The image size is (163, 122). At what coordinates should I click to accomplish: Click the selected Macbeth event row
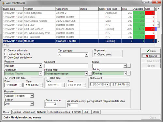click(80, 41)
